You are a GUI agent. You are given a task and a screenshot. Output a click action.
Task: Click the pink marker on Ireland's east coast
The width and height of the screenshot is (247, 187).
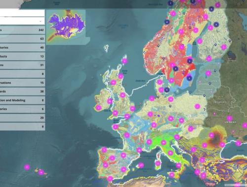pos(110,101)
